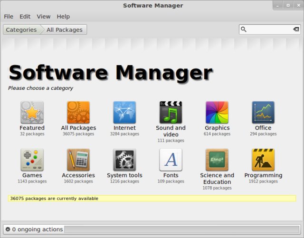Open the Accessories calculator icon

[x=78, y=160]
